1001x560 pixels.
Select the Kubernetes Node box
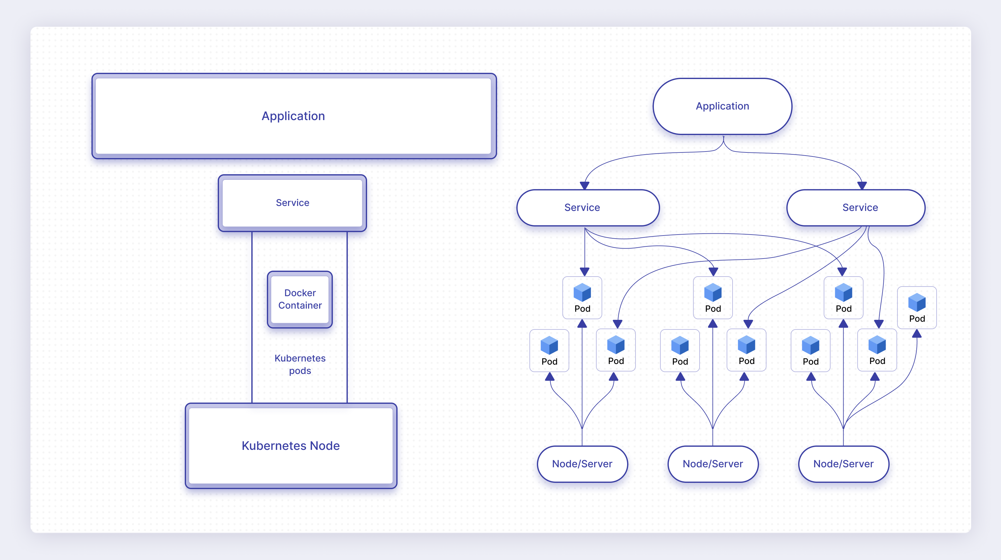291,446
